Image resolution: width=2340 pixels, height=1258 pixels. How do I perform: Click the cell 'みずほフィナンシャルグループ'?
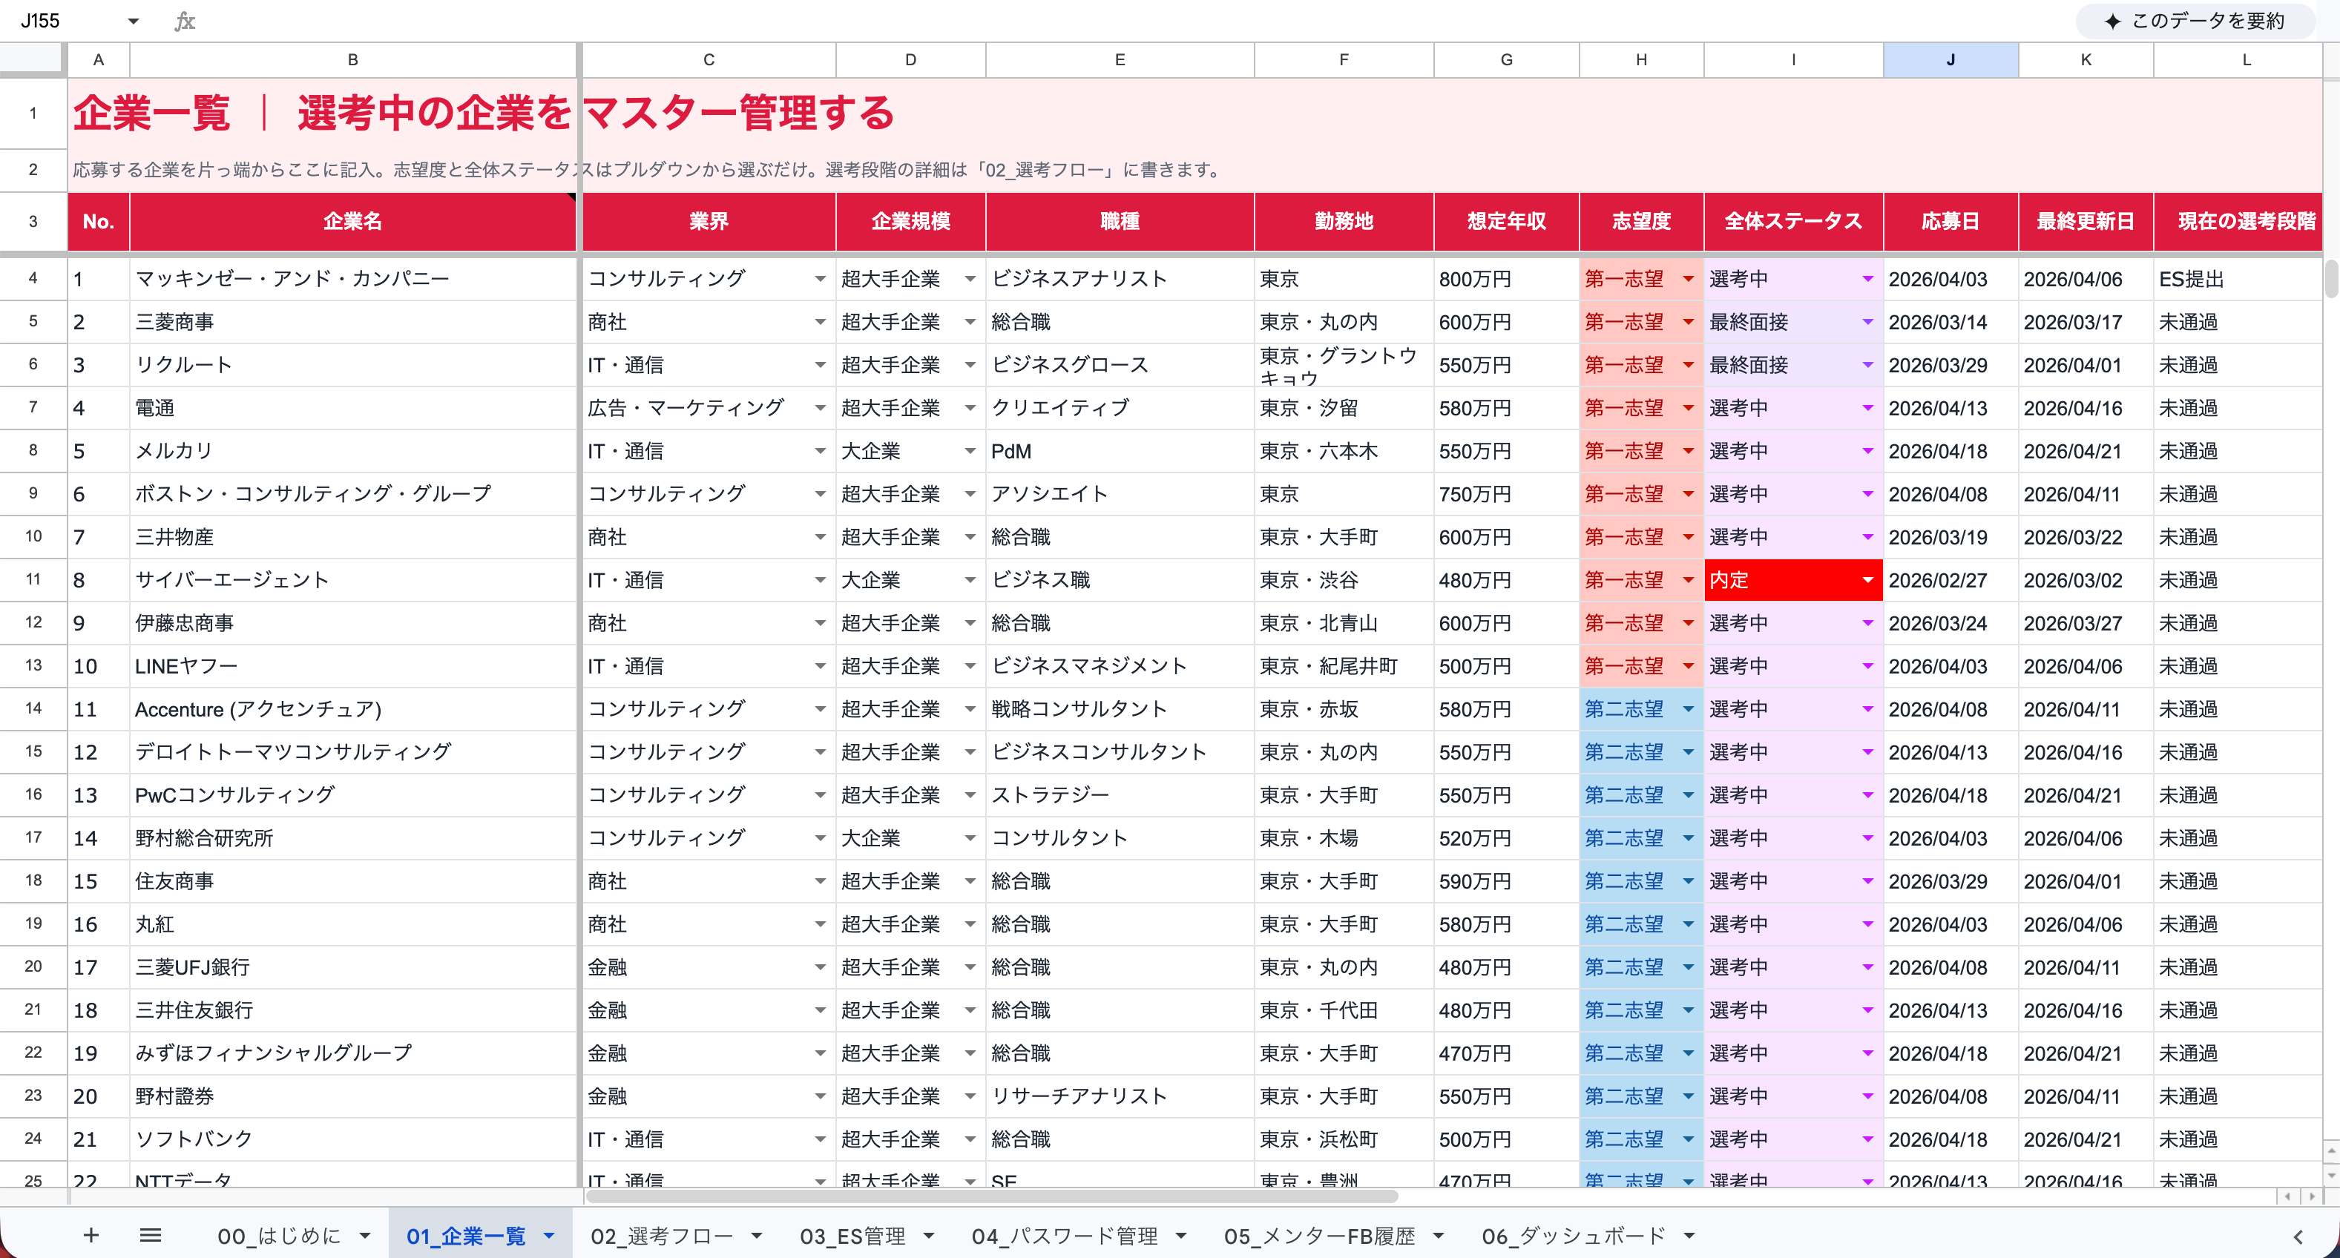pyautogui.click(x=352, y=1053)
